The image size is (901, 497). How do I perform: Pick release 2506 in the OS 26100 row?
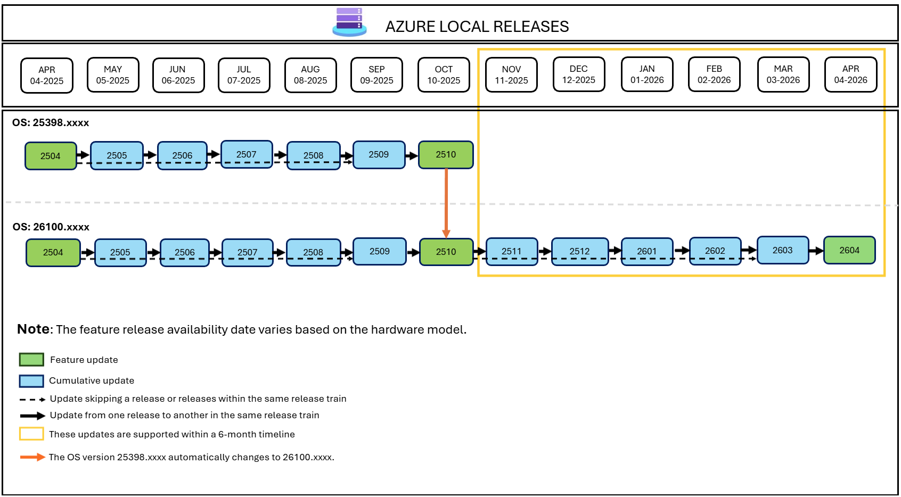tap(185, 252)
